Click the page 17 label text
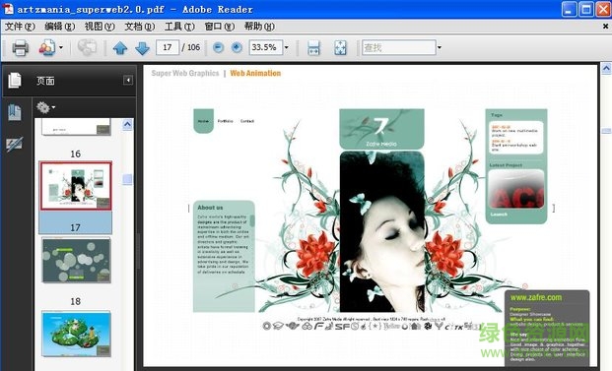 point(75,227)
